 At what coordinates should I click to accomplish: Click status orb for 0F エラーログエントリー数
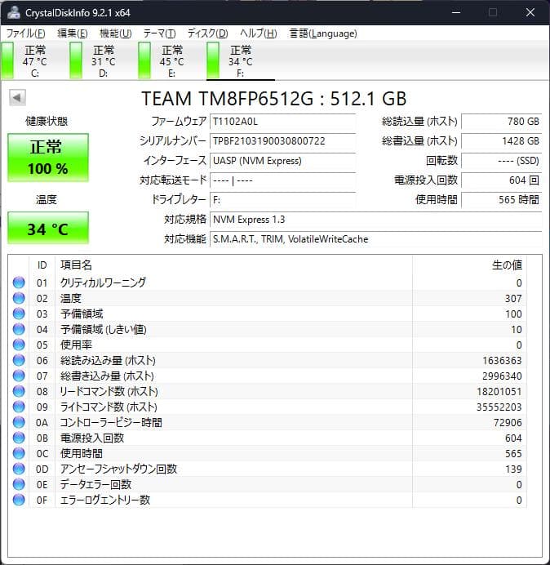[x=19, y=500]
